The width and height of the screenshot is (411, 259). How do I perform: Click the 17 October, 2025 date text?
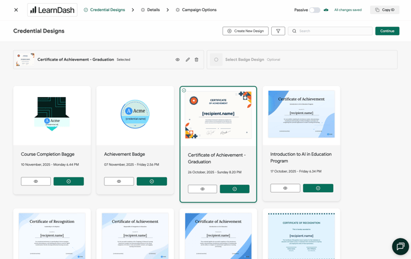point(296,171)
